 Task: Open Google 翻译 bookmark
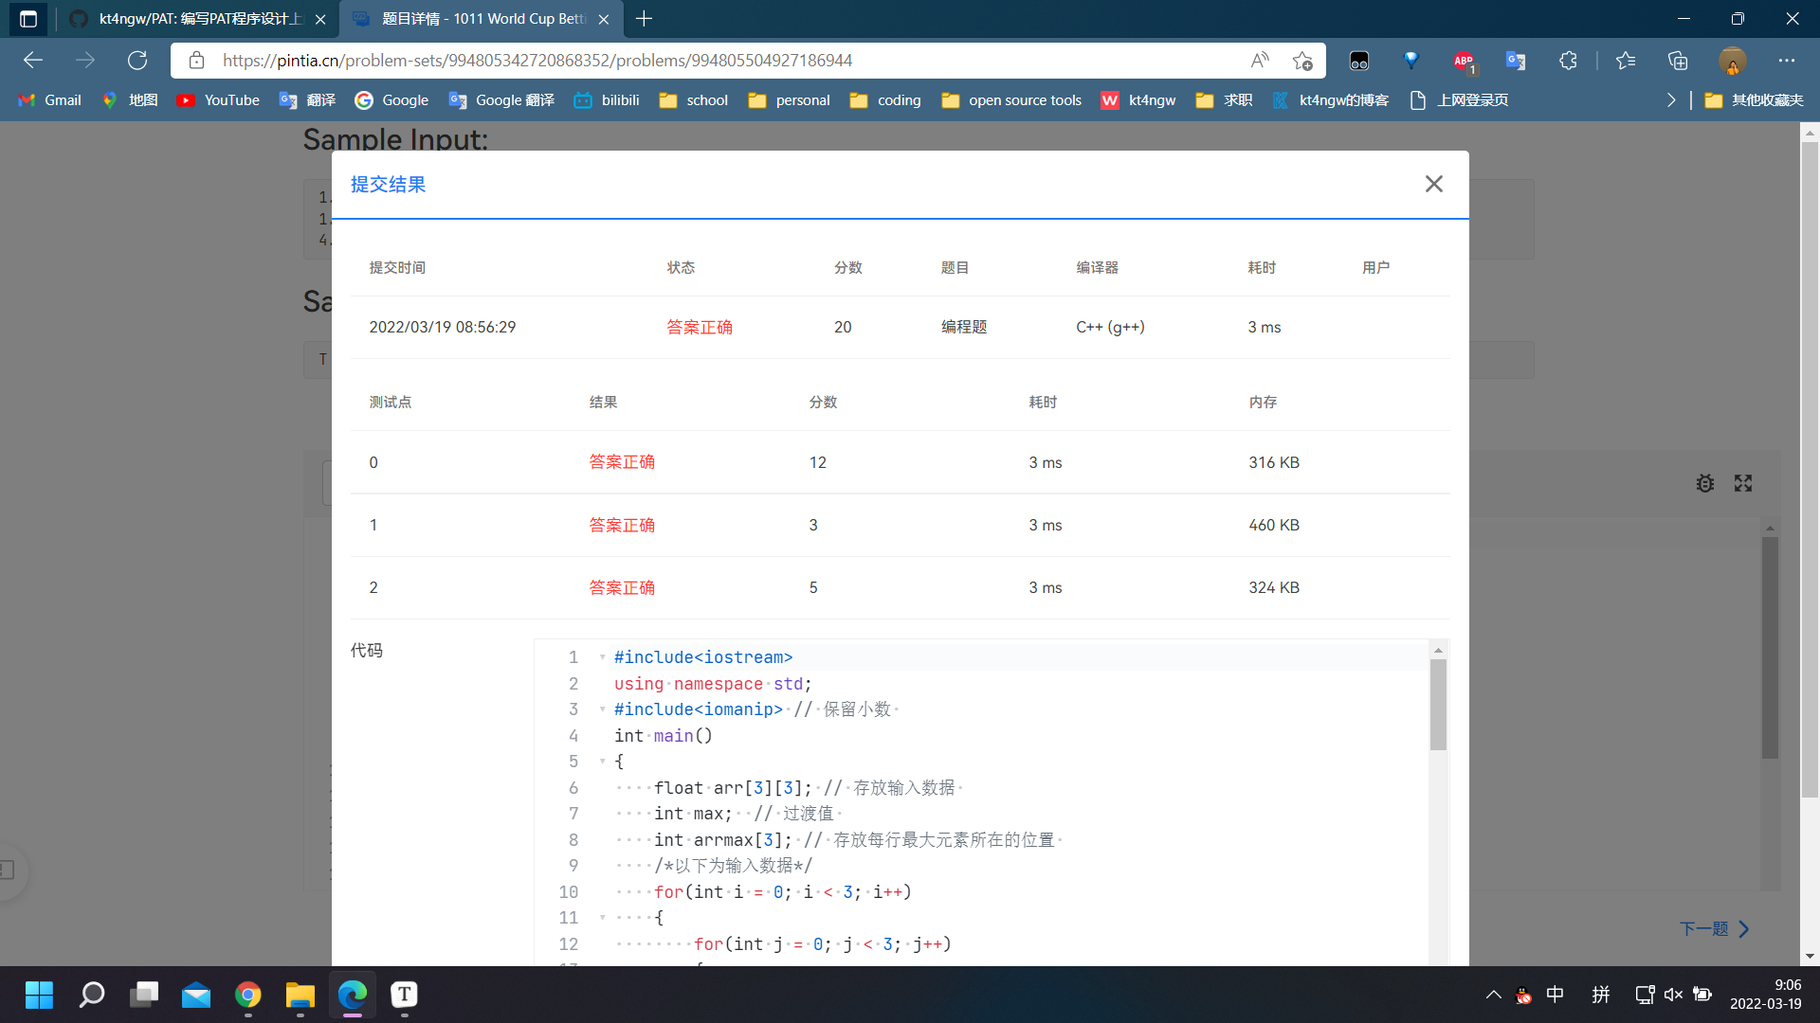501,100
